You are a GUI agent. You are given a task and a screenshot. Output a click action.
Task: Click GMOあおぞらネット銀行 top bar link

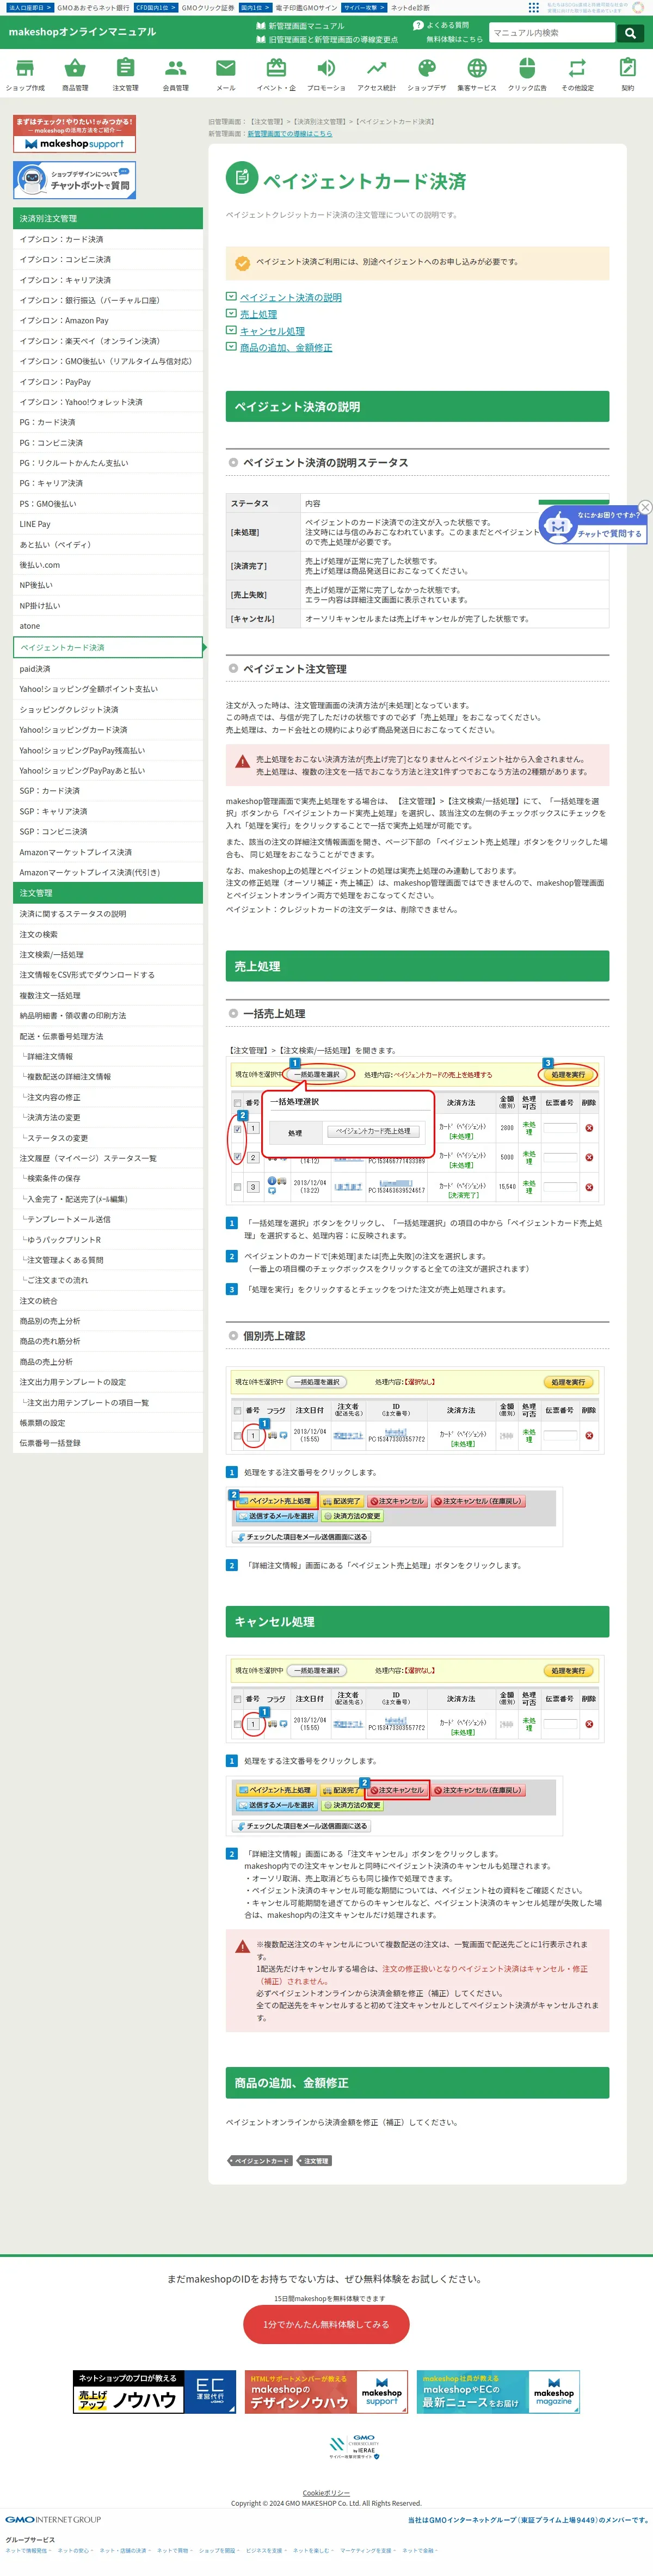[x=92, y=7]
